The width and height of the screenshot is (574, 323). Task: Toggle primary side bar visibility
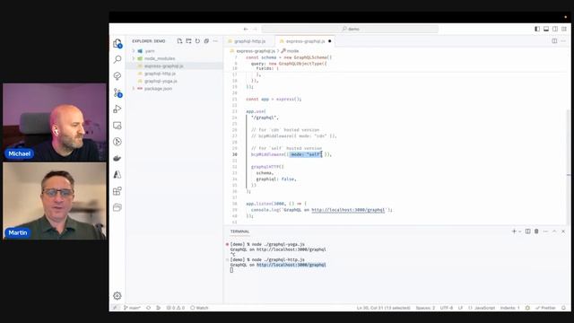(x=537, y=29)
